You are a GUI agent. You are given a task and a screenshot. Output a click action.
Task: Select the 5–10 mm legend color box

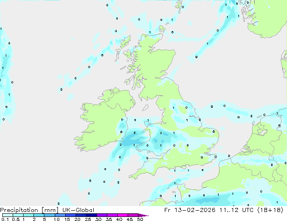tap(49, 215)
